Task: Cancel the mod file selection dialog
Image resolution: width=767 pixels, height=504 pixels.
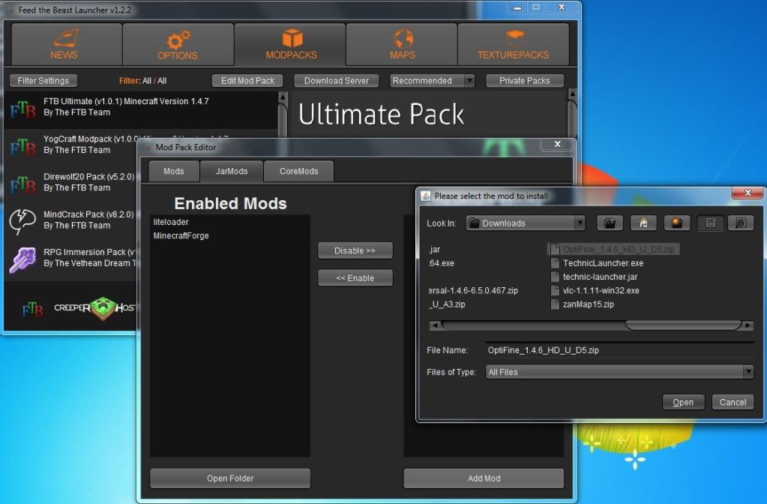Action: [733, 402]
